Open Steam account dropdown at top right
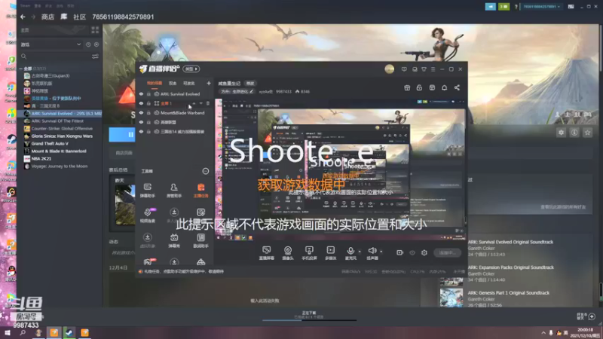This screenshot has height=339, width=603. point(541,7)
